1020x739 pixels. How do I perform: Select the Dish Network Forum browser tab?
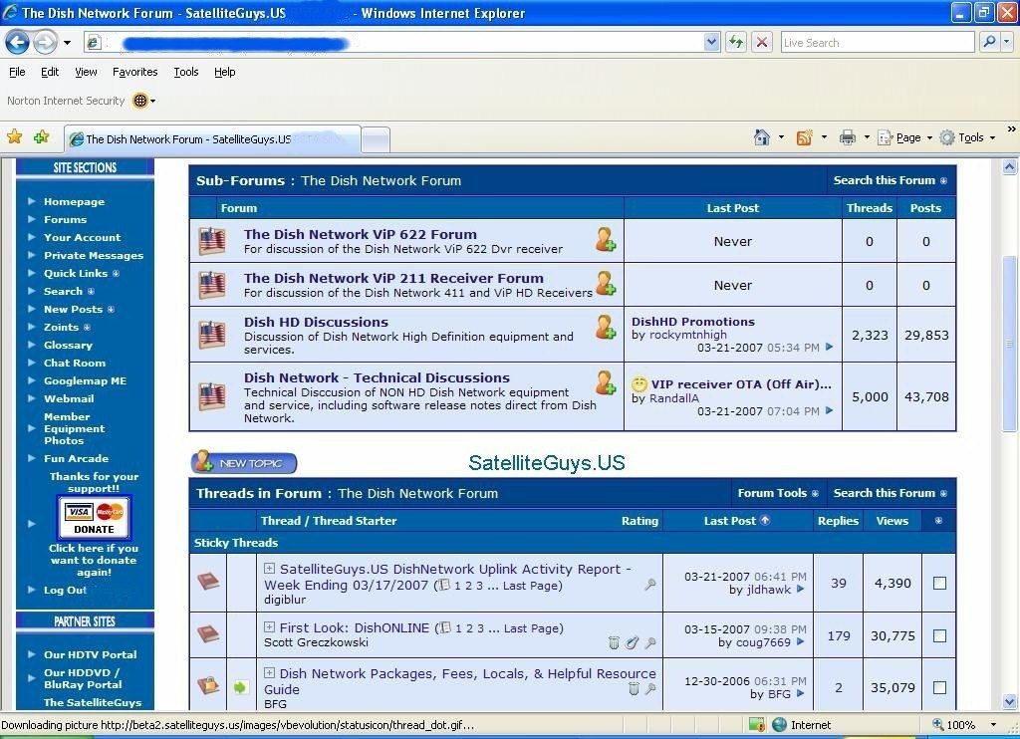[212, 138]
